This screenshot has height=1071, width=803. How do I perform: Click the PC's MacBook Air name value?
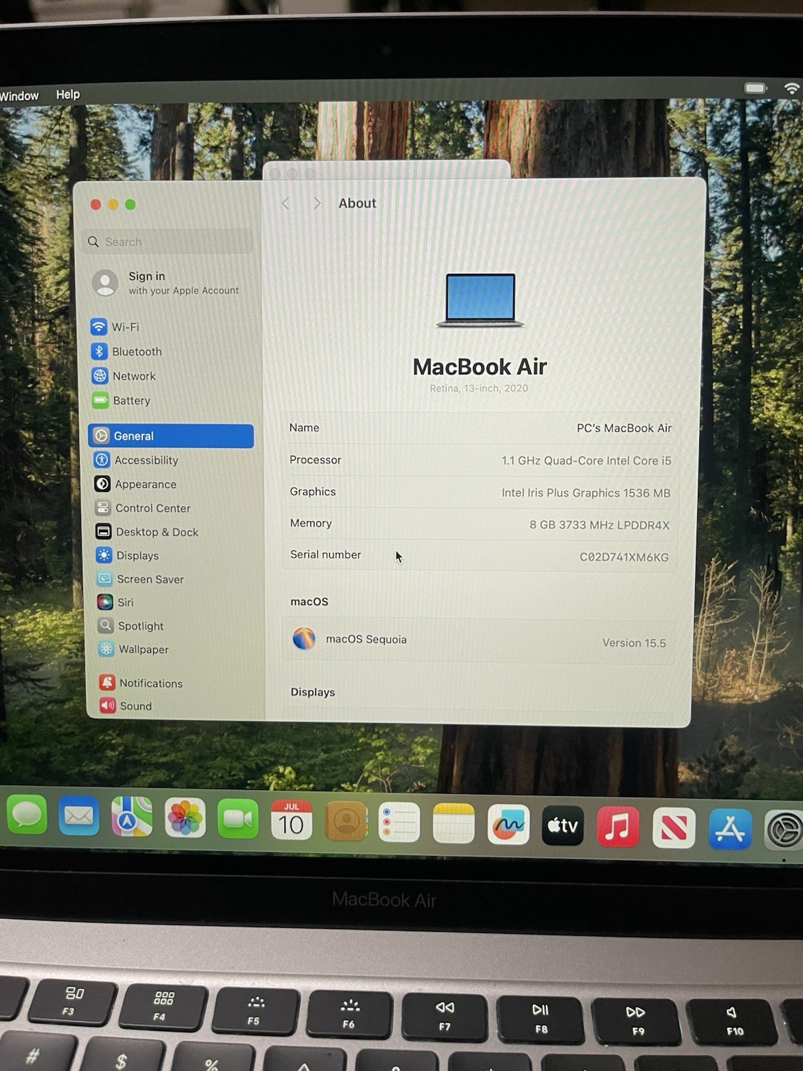624,428
